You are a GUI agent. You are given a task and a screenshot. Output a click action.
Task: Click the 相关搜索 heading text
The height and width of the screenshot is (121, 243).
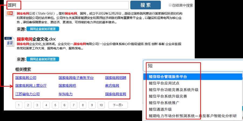point(23,69)
